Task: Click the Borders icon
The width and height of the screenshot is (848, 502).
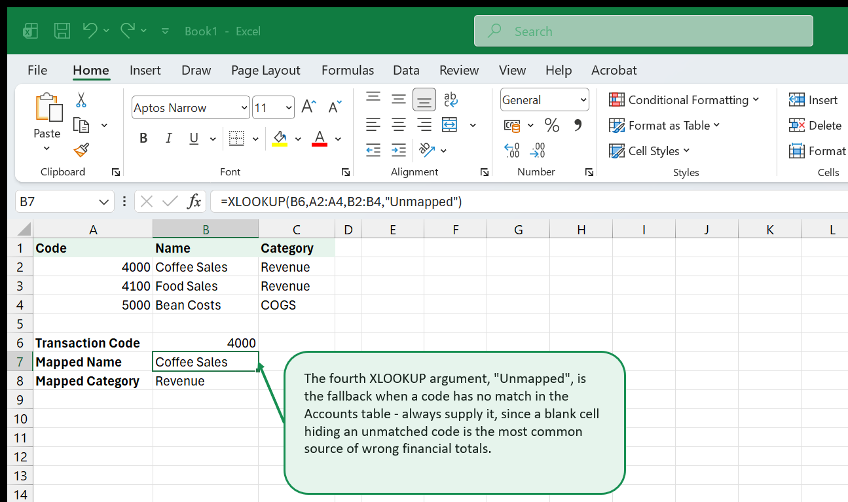Action: (236, 138)
